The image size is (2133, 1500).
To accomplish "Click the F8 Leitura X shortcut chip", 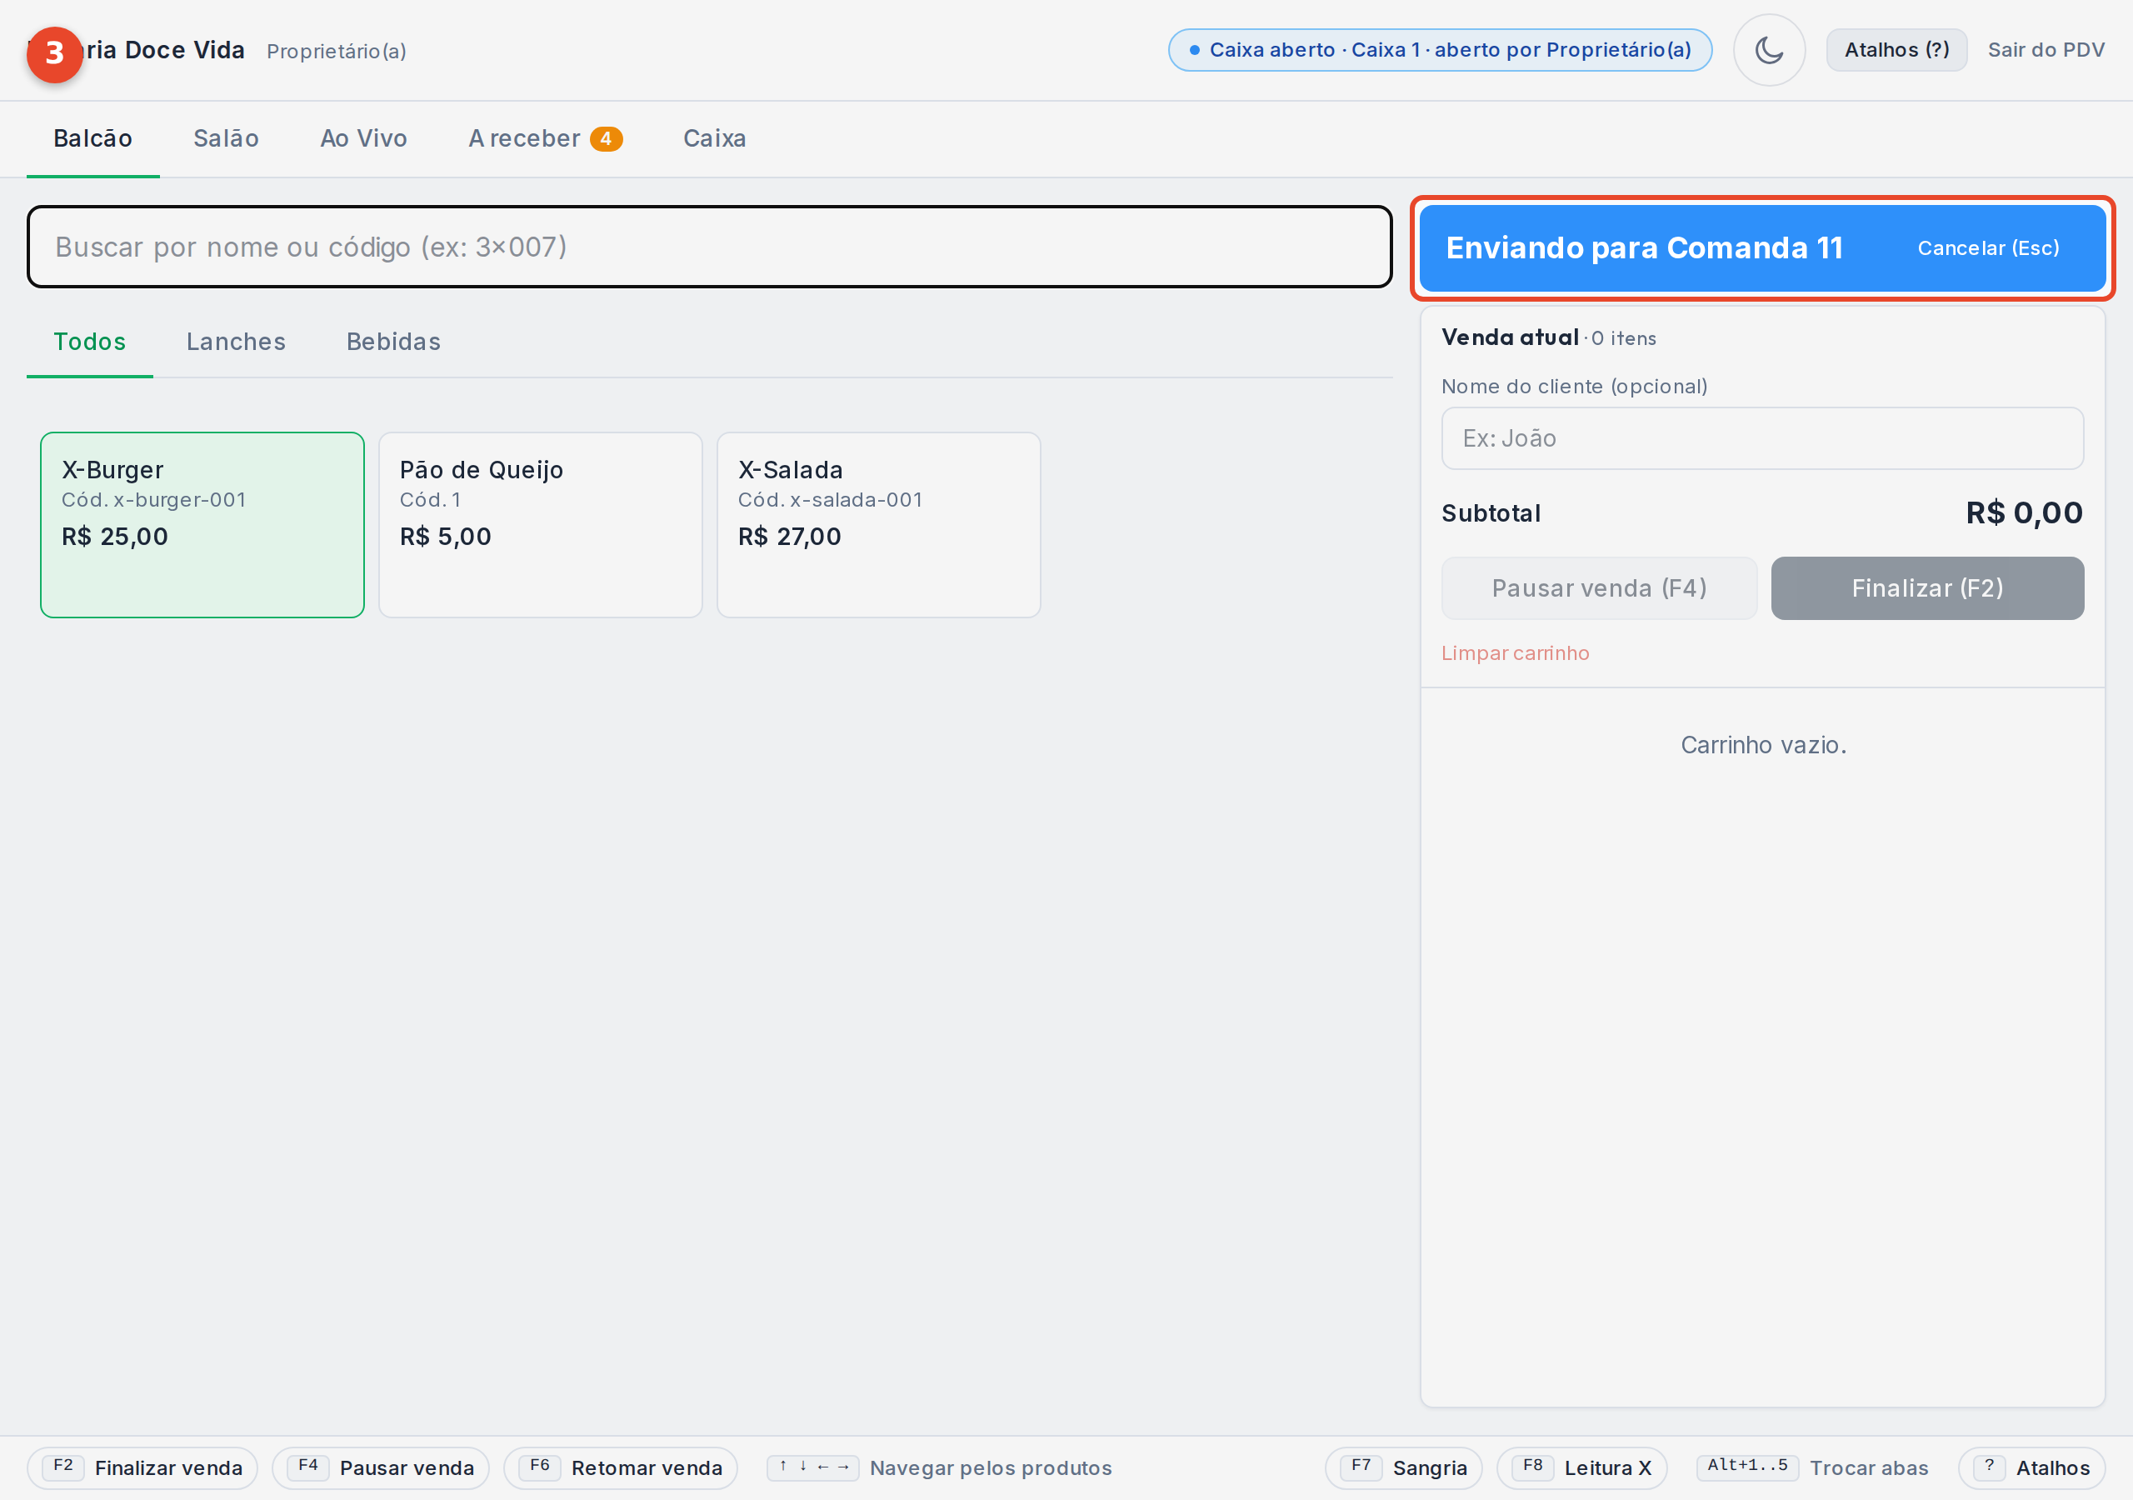I will pyautogui.click(x=1581, y=1467).
